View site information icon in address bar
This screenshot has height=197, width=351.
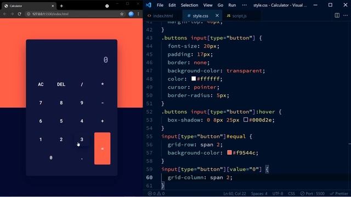[29, 14]
